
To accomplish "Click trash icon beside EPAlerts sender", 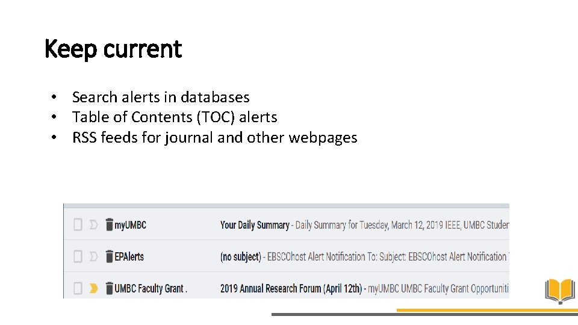I will click(x=109, y=256).
